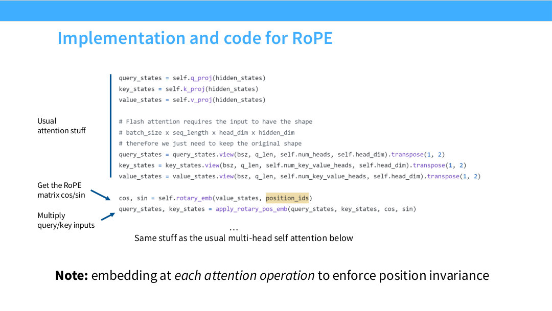The image size is (552, 311).
Task: Click the arrow pointing from 'Get the RoPE matrix'
Action: 101,195
